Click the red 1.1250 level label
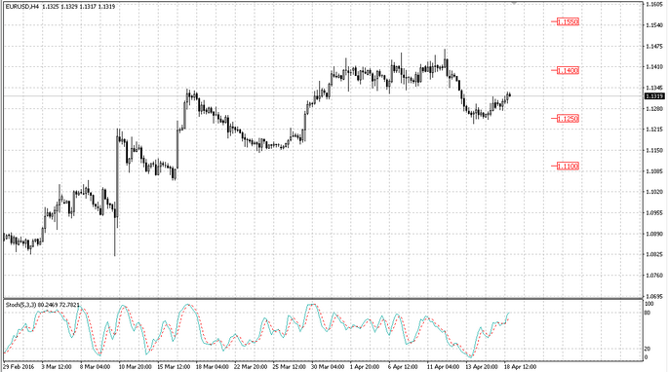This screenshot has height=372, width=668. [568, 119]
